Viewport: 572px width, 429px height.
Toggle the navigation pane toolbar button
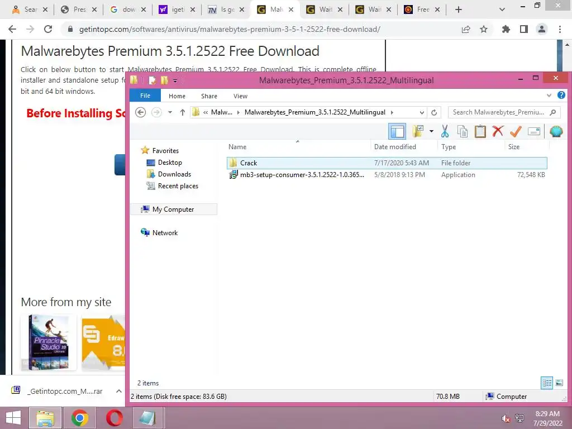click(x=397, y=131)
